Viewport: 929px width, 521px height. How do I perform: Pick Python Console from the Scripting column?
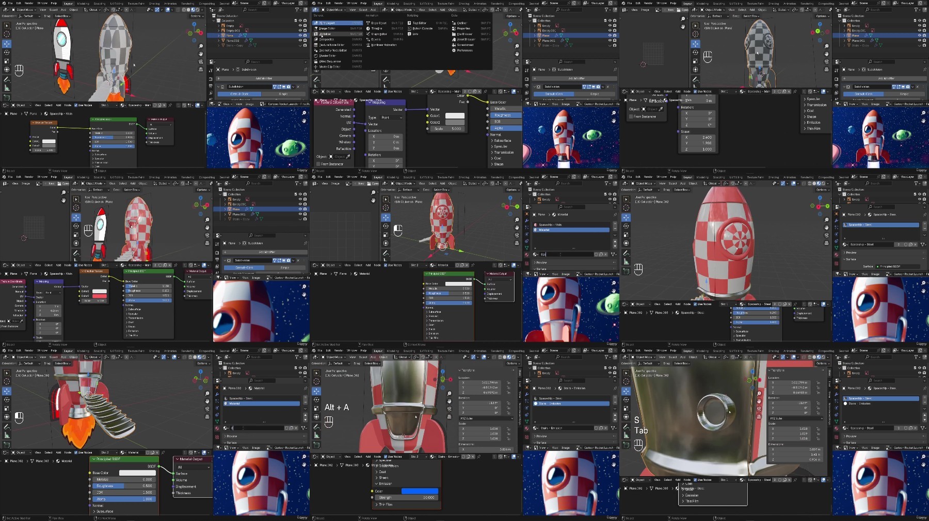[x=423, y=28]
